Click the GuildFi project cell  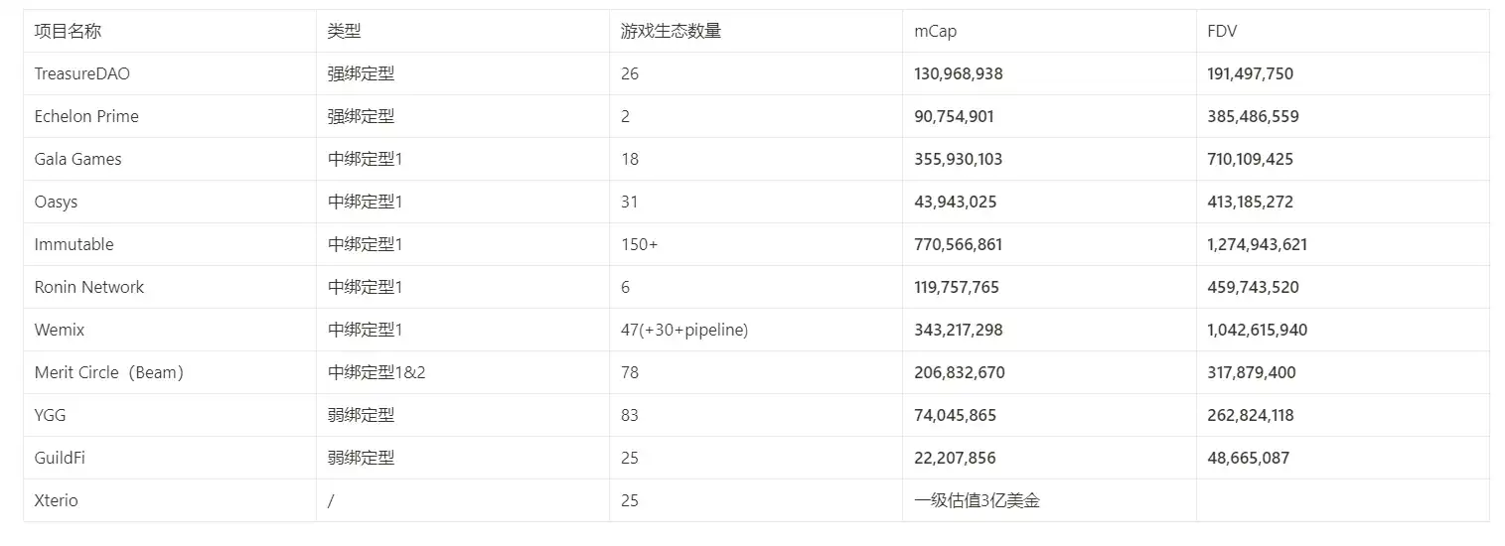pos(67,458)
